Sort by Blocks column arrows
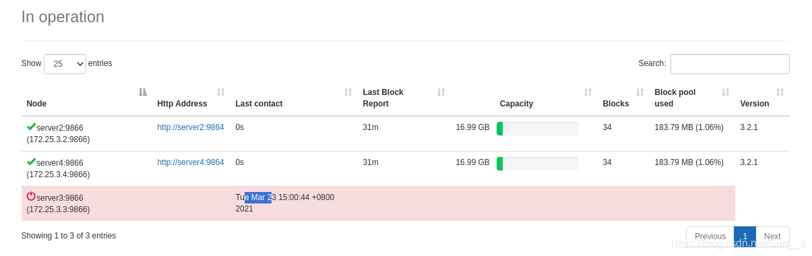Viewport: 812px width, 256px height. 640,92
